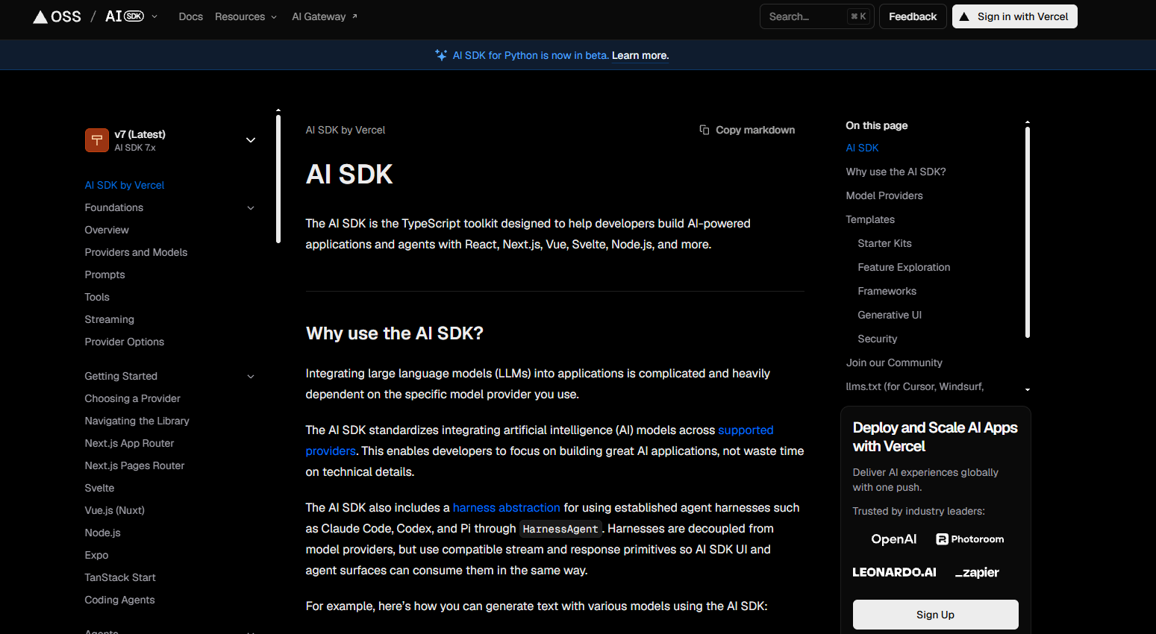Click the orange v7 version icon
Screen dimensions: 1156x634
click(x=97, y=140)
